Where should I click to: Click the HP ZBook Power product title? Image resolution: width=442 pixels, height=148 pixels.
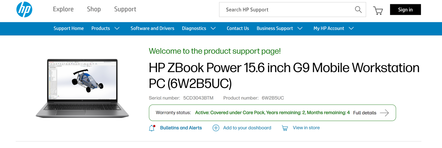(284, 75)
